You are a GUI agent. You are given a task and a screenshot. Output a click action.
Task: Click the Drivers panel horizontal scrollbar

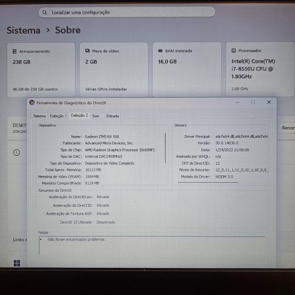coord(208,182)
